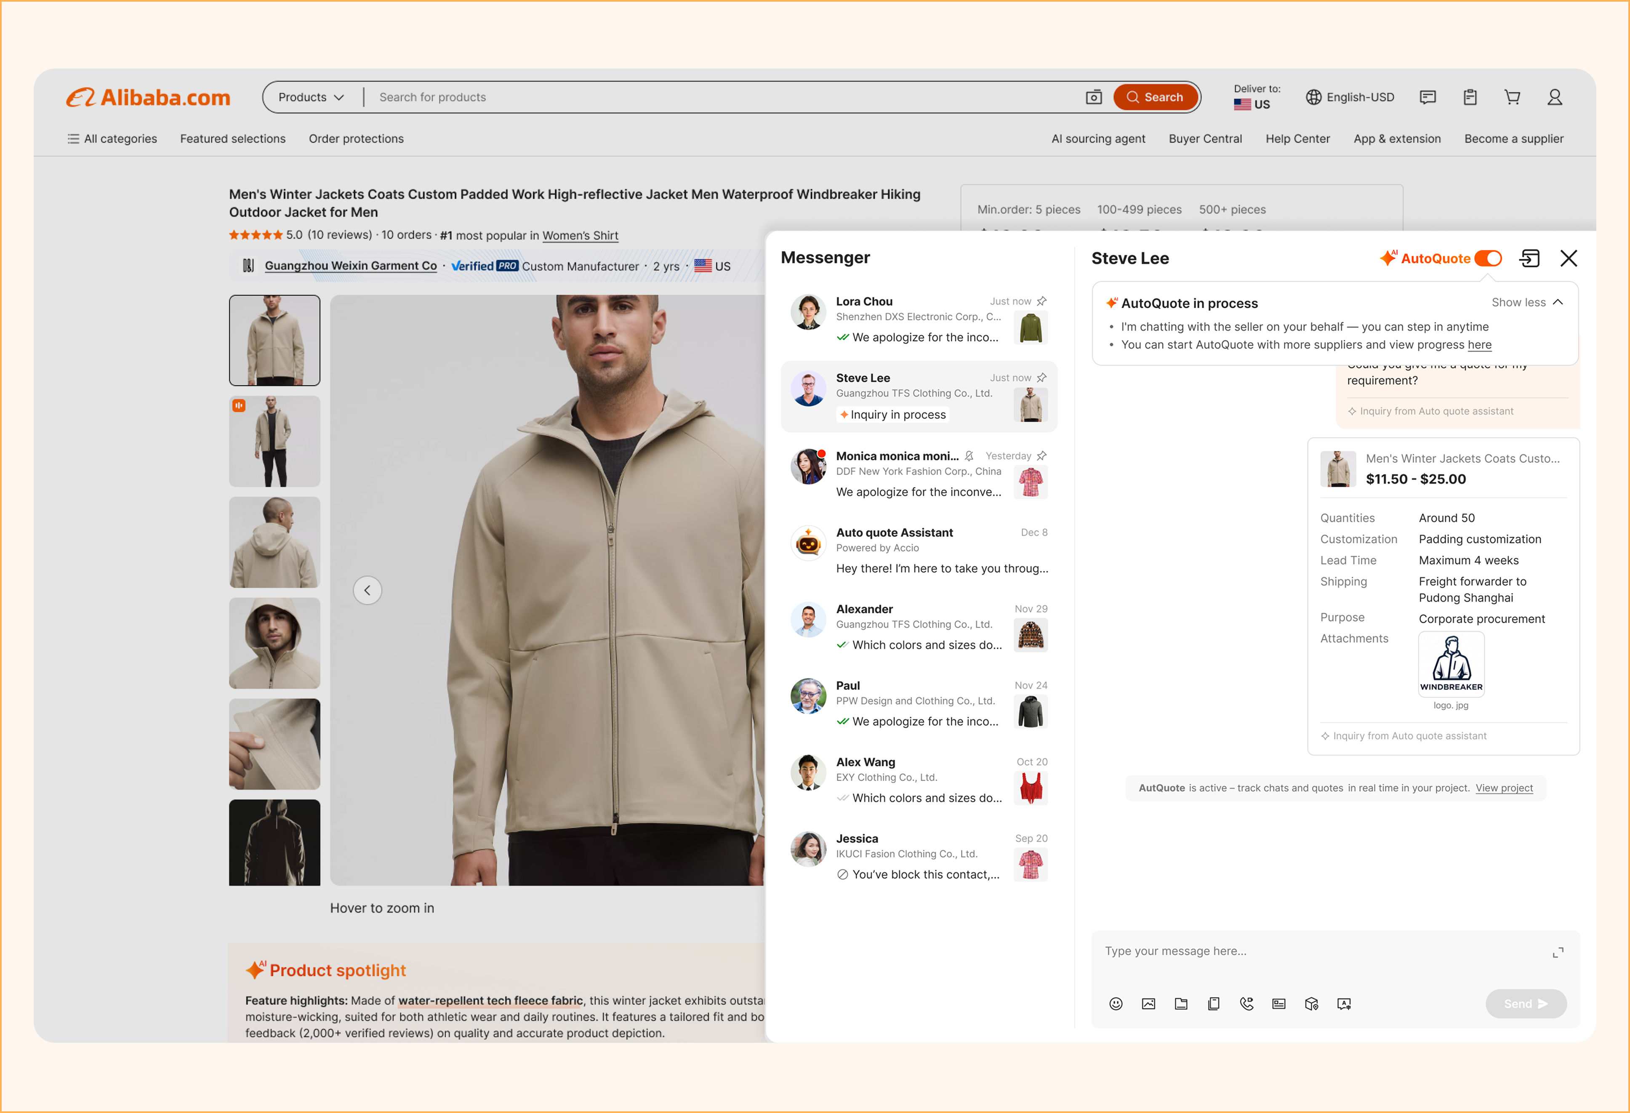1630x1113 pixels.
Task: Collapse AutoQuote panel with Show less
Action: (x=1527, y=302)
